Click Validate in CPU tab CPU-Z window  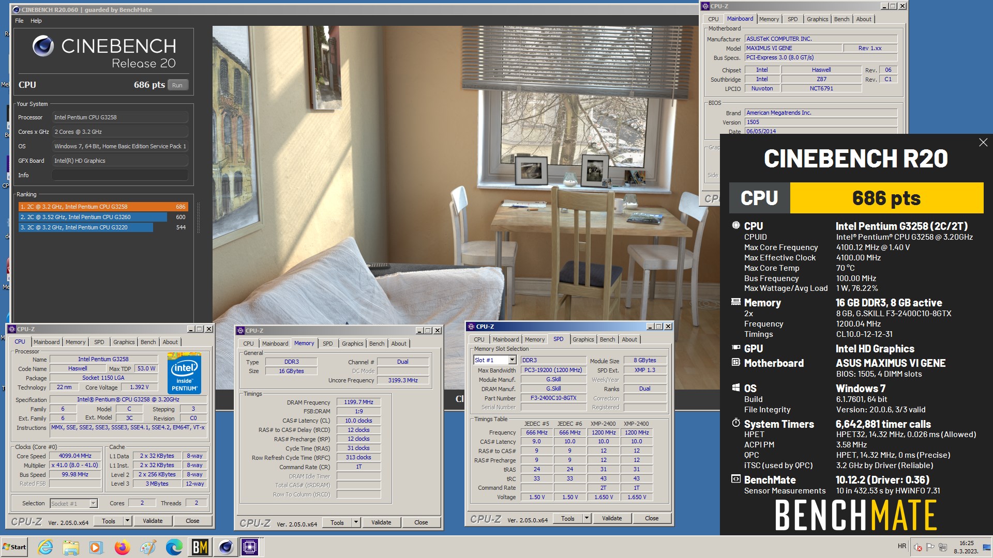pyautogui.click(x=153, y=521)
